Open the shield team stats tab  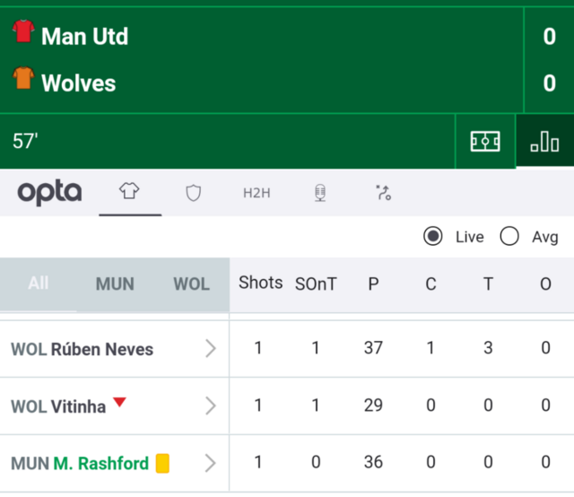(194, 193)
